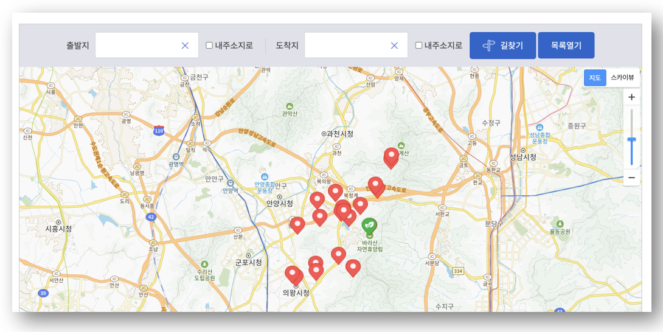Click the 율동공원 park icon
The image size is (663, 332).
[560, 224]
